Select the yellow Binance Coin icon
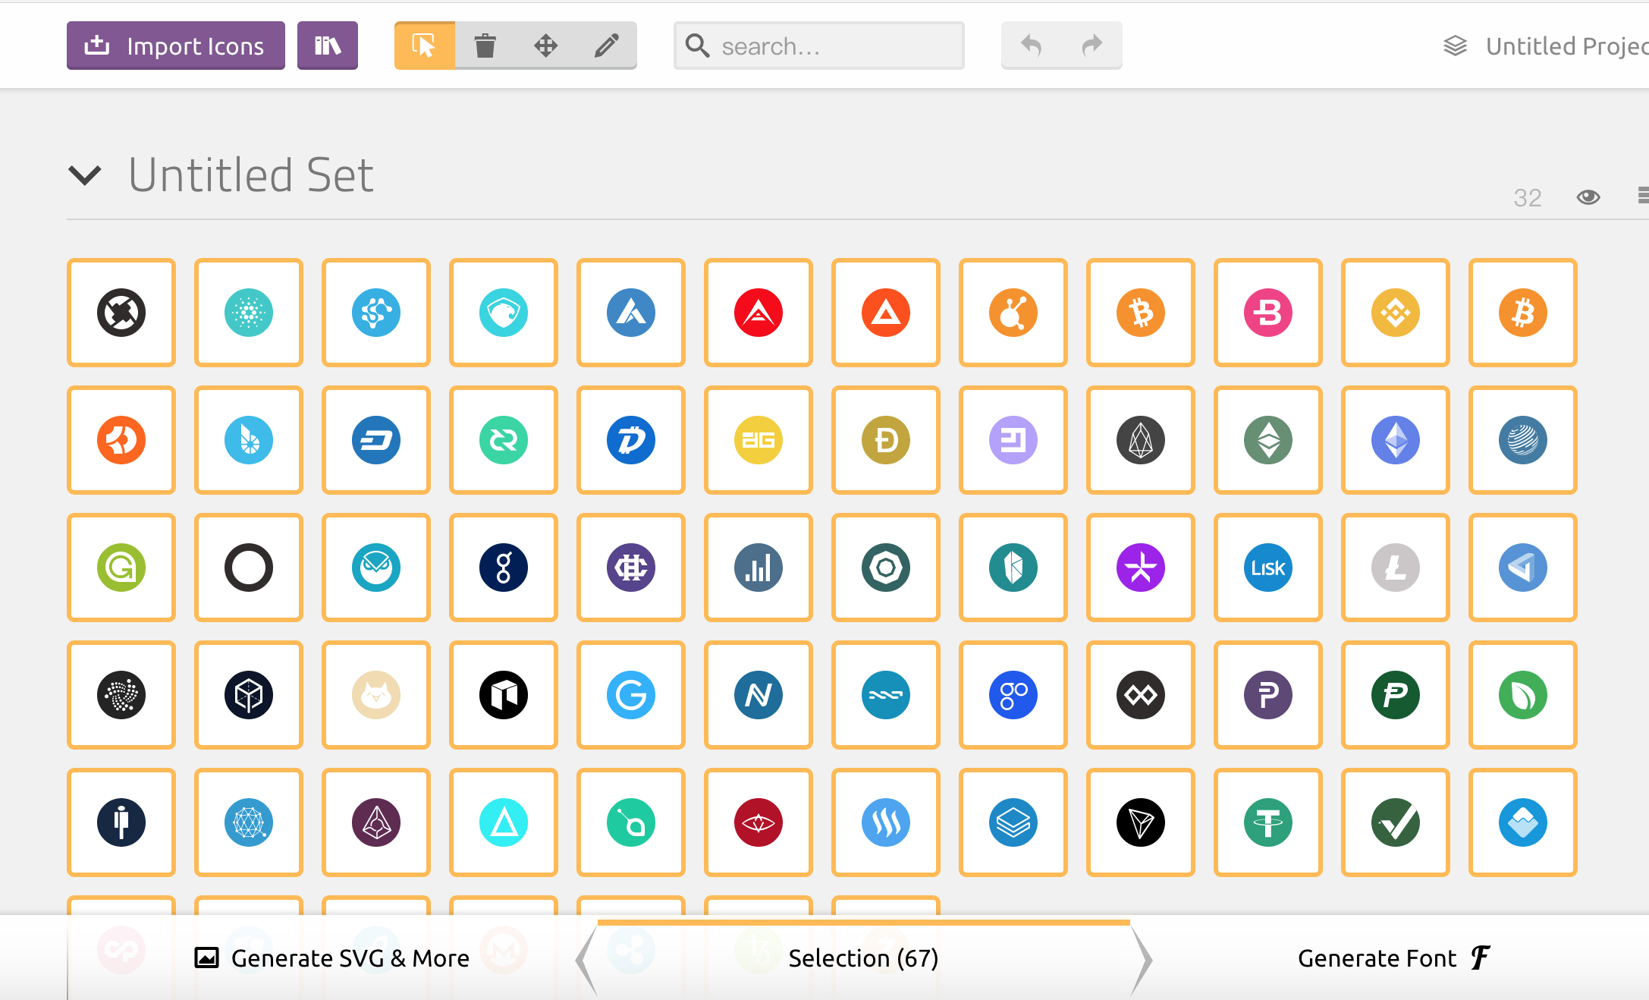 click(1396, 313)
